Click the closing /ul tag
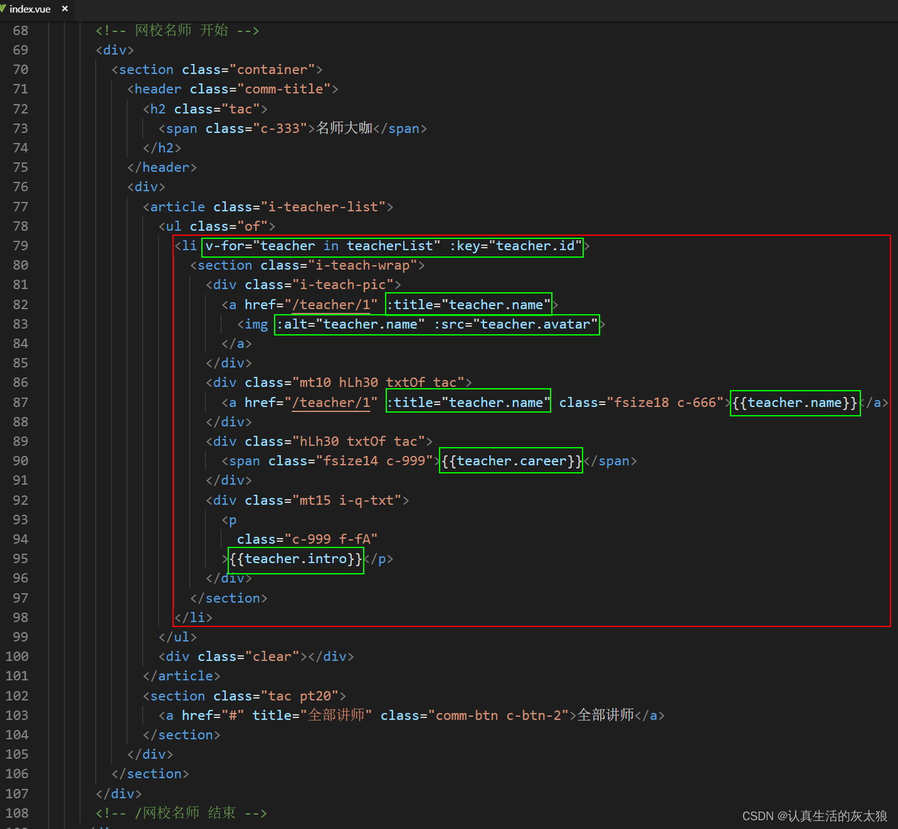 tap(177, 637)
